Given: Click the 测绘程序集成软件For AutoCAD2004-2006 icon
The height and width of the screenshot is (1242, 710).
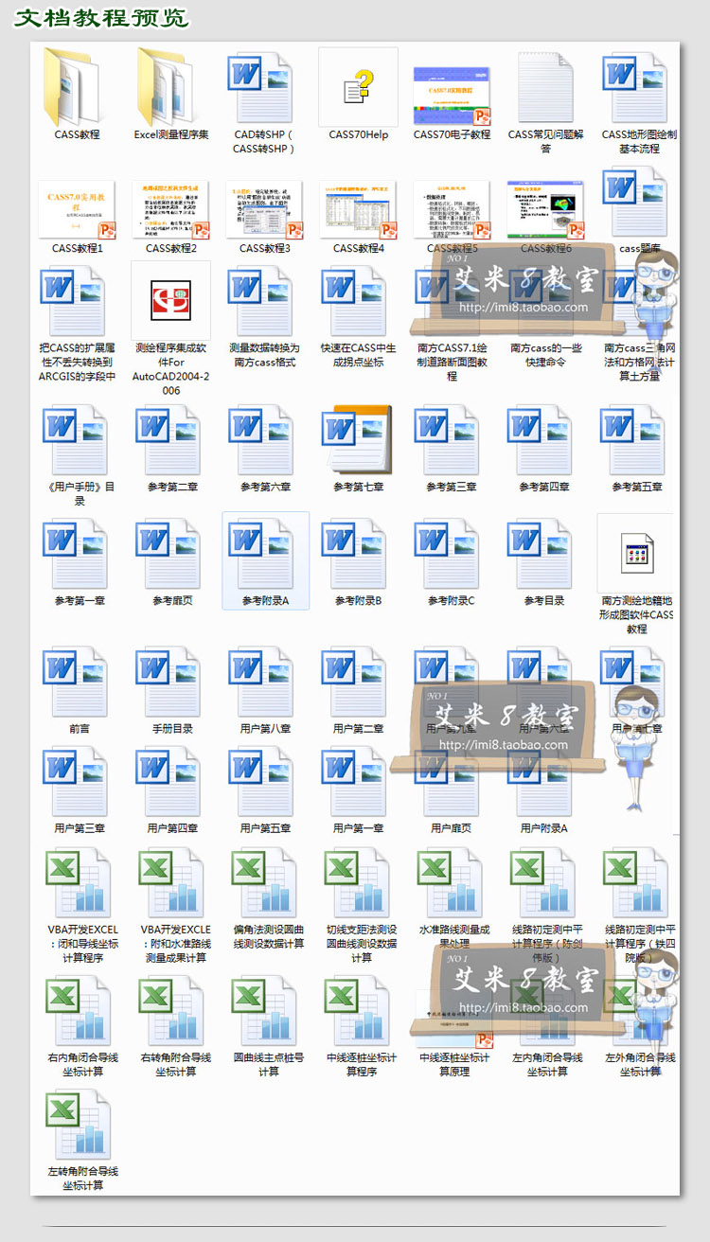Looking at the screenshot, I should pos(170,301).
